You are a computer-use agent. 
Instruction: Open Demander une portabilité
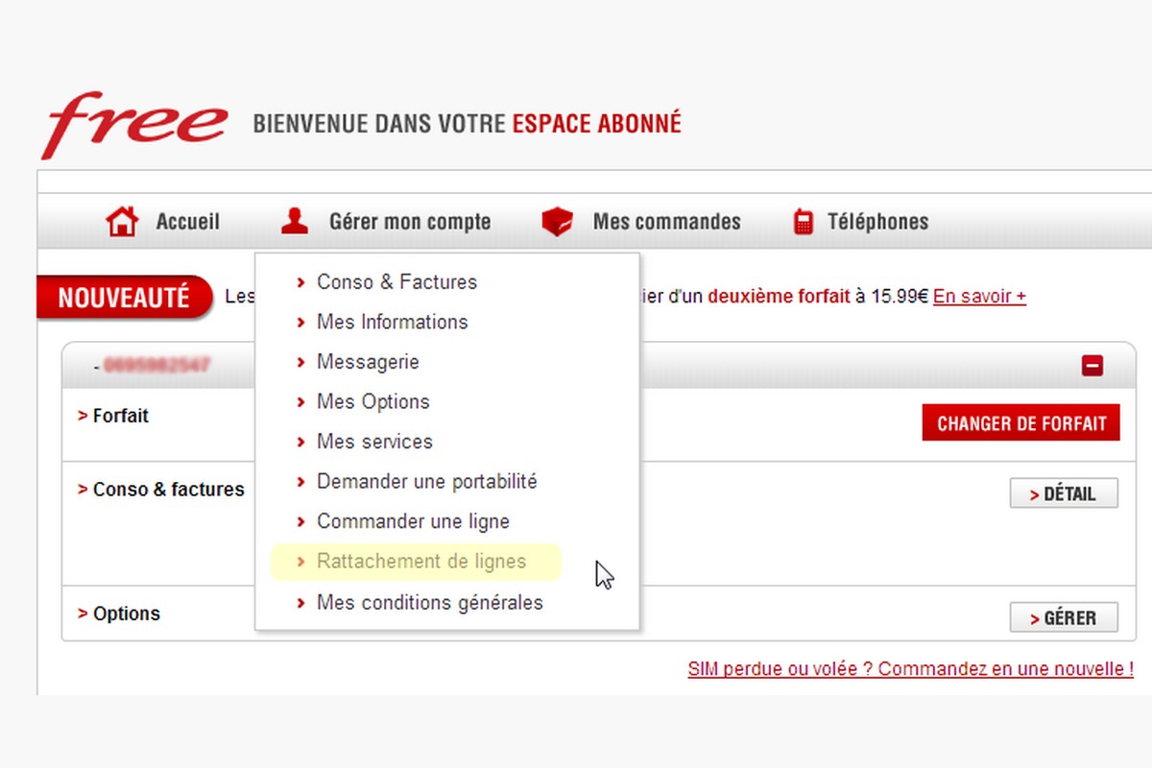(427, 481)
